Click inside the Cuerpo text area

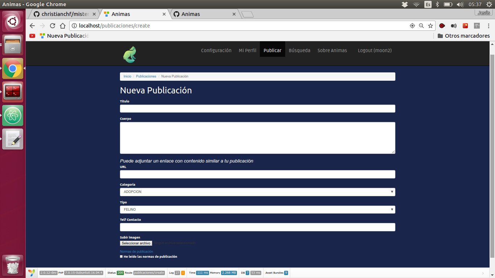click(x=257, y=138)
